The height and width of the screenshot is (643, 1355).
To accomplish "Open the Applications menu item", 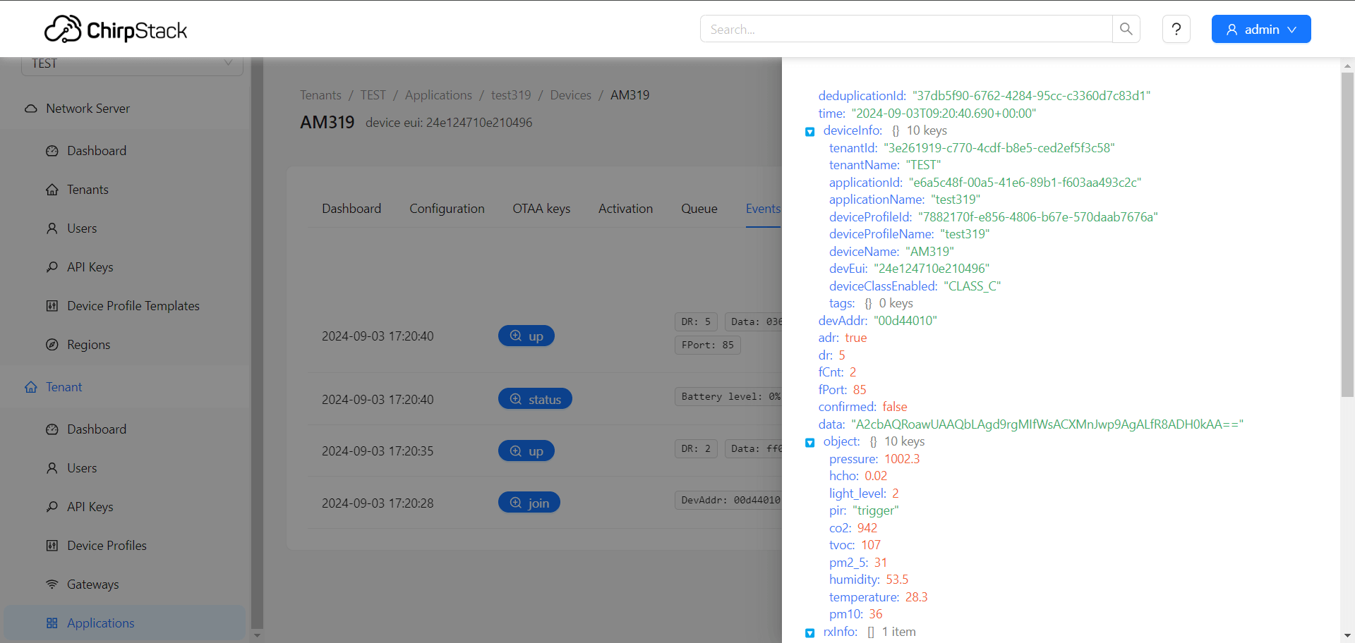I will [124, 623].
